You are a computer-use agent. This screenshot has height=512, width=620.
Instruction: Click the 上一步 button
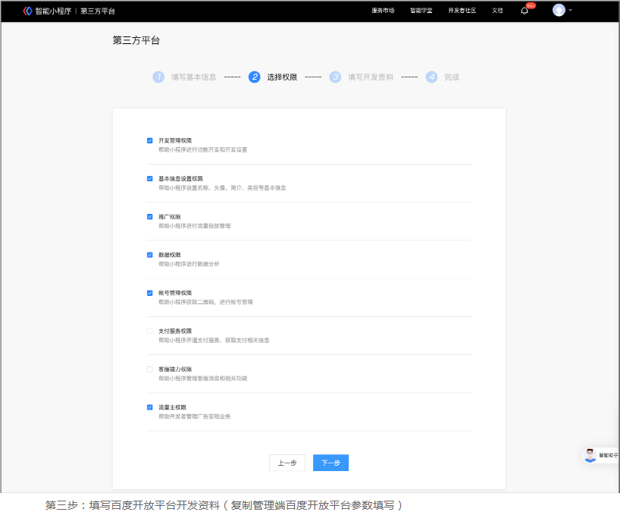287,463
